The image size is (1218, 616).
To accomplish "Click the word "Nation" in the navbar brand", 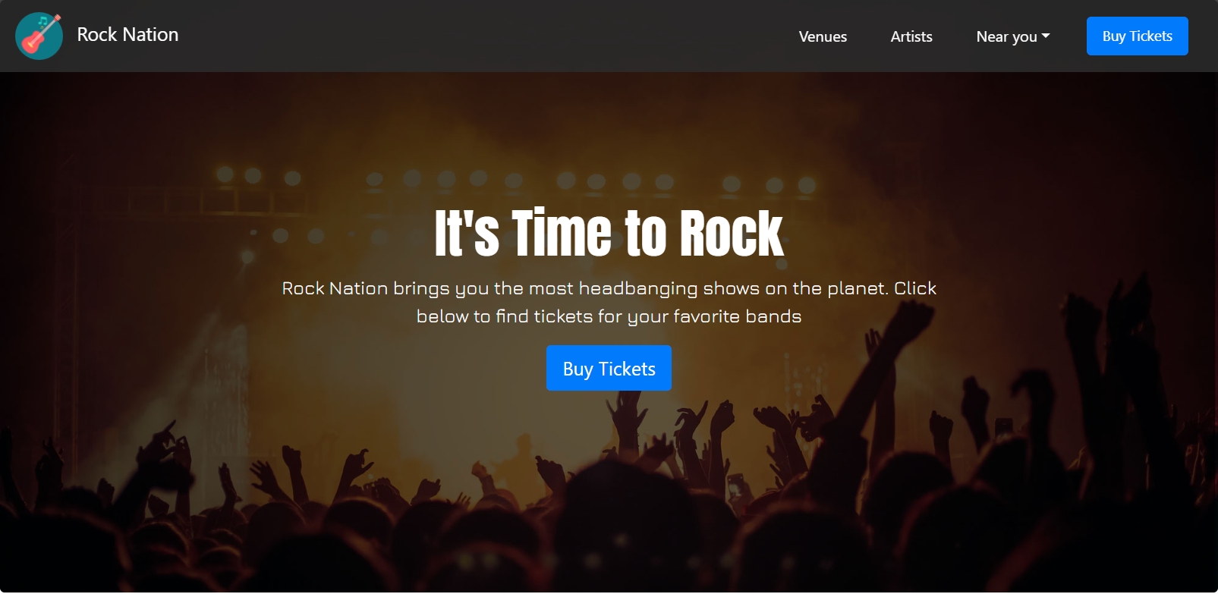I will 150,35.
